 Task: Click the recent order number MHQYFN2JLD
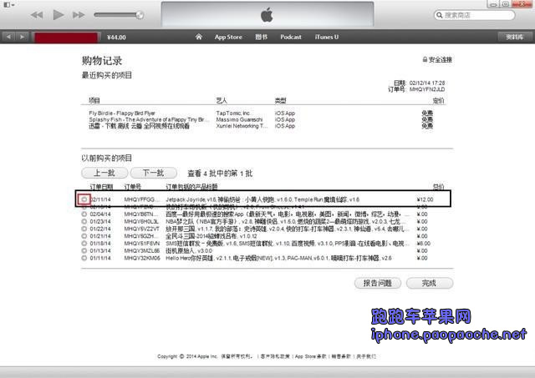click(427, 89)
